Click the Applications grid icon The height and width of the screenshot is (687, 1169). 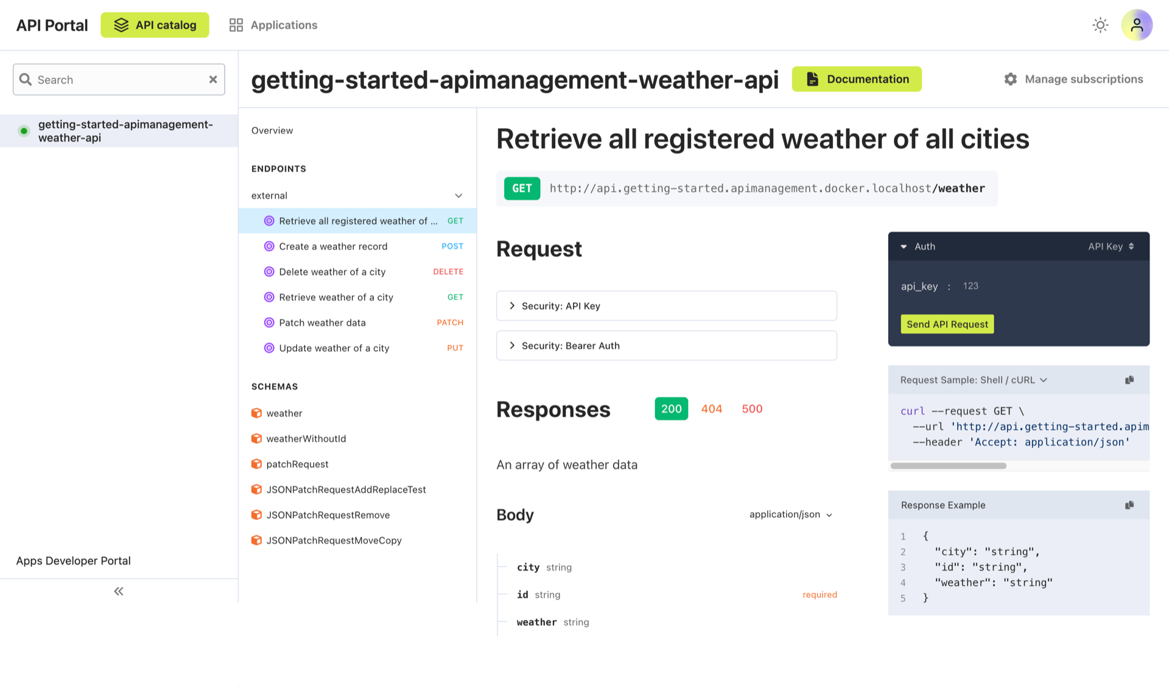point(236,25)
